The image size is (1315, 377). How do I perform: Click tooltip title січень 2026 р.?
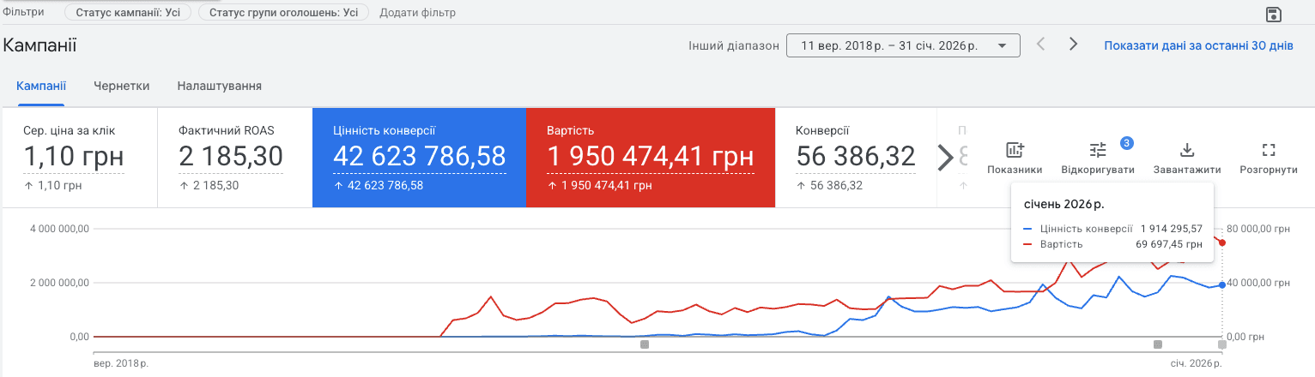pos(1064,204)
